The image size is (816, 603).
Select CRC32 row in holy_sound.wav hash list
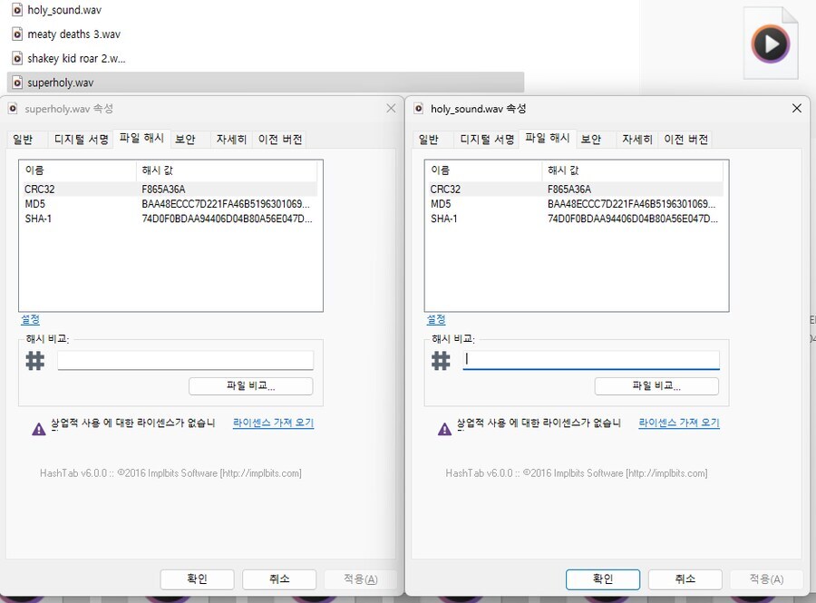click(x=576, y=189)
